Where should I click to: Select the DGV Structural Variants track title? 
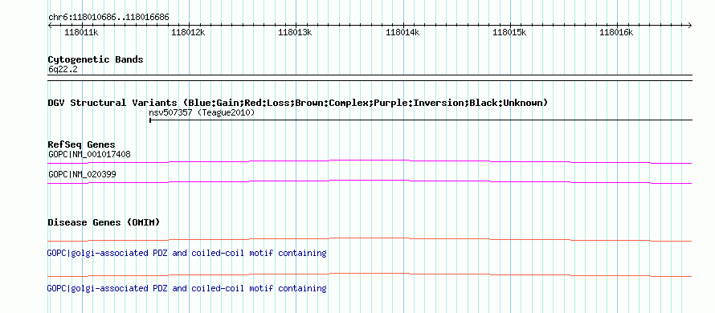pos(297,103)
